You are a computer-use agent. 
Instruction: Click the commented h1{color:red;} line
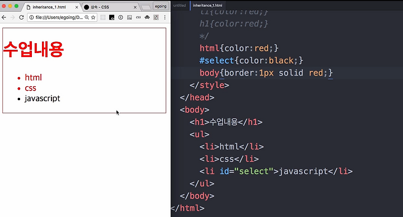234,23
